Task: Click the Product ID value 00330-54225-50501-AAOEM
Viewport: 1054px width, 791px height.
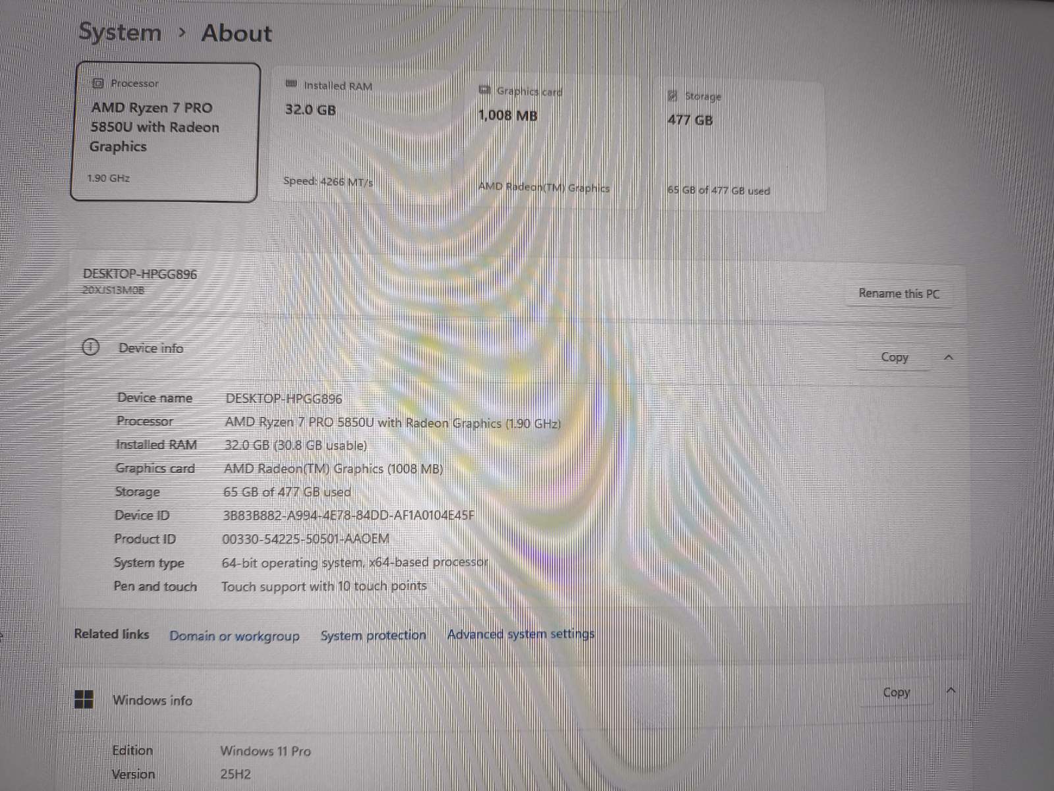Action: (x=306, y=539)
